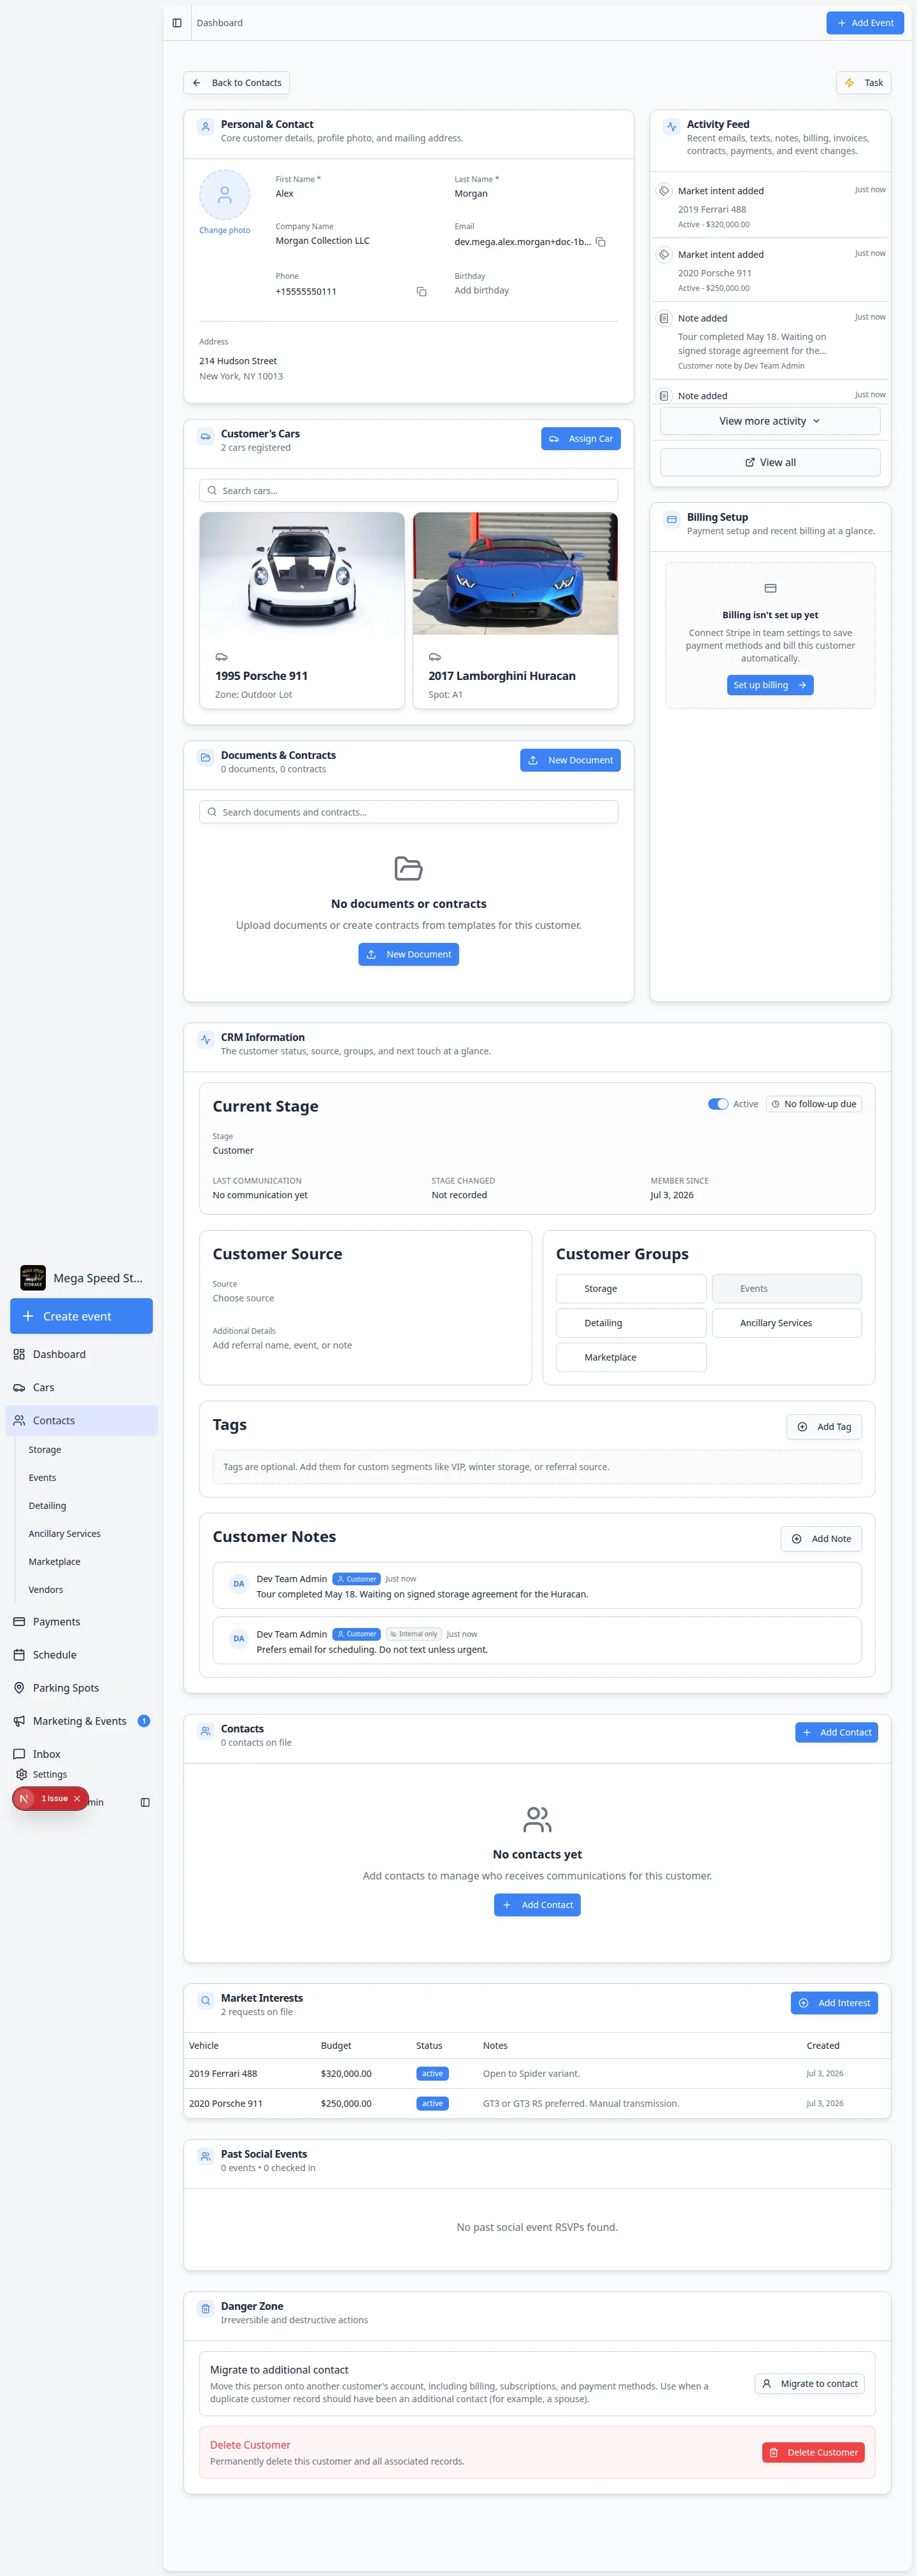Toggle the Active customer switch
Viewport: 917px width, 2576px height.
click(718, 1104)
